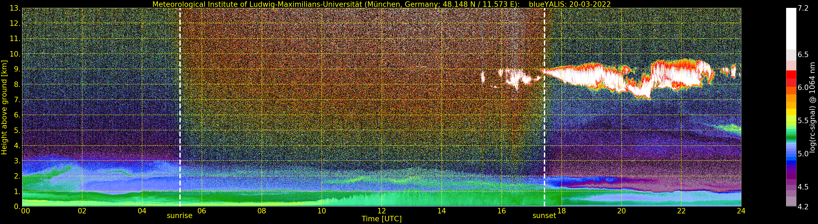Click the '13.' height axis tick label

click(x=15, y=8)
